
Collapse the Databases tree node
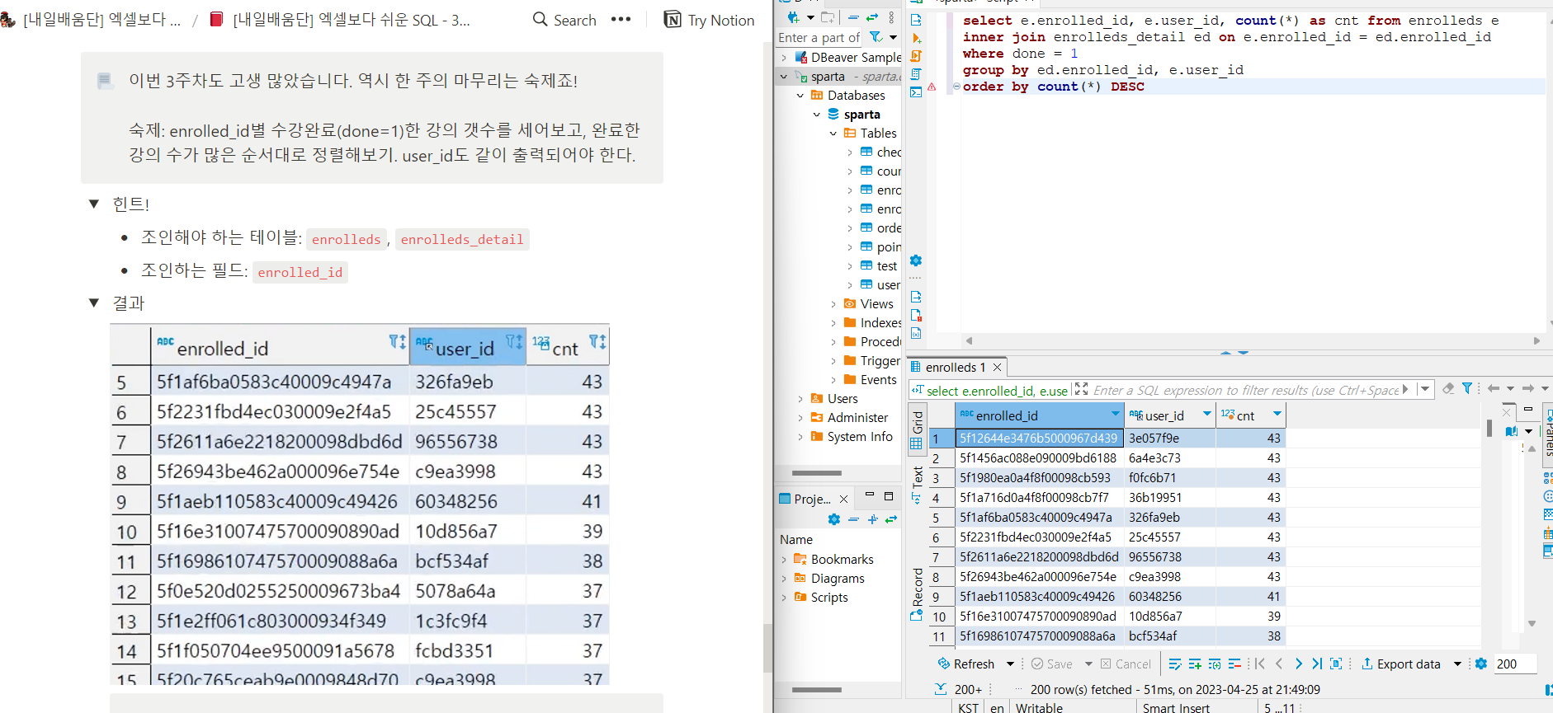click(x=800, y=96)
